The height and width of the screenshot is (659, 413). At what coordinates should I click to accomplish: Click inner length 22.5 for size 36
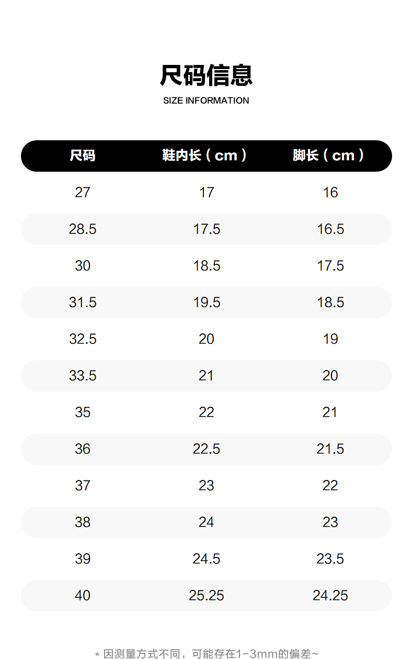click(206, 449)
